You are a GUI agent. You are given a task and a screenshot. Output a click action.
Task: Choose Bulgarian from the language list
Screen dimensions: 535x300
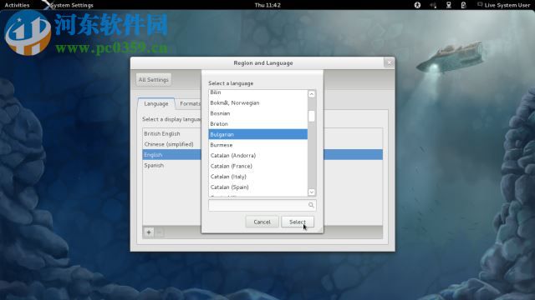(x=258, y=134)
